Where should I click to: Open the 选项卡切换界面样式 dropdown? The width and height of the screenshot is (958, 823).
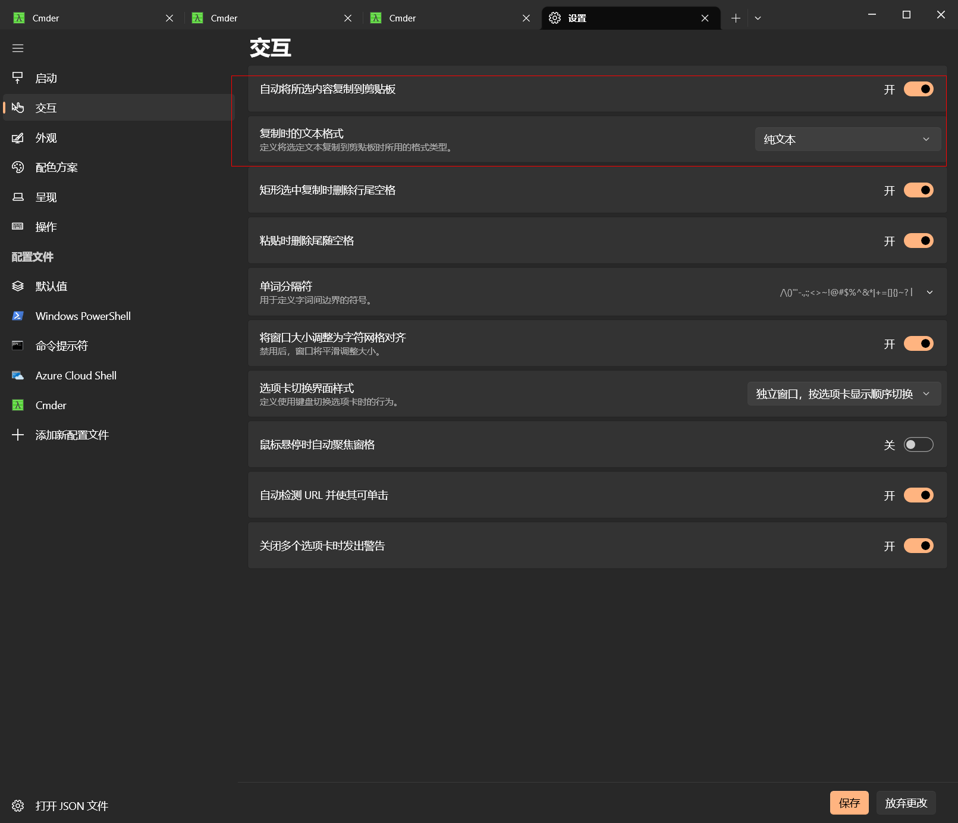(843, 394)
